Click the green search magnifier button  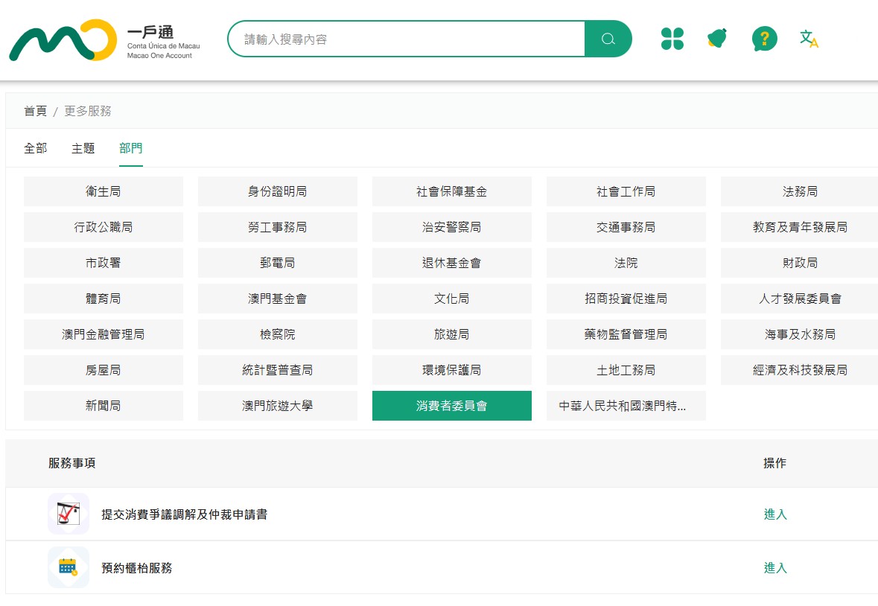click(x=608, y=39)
